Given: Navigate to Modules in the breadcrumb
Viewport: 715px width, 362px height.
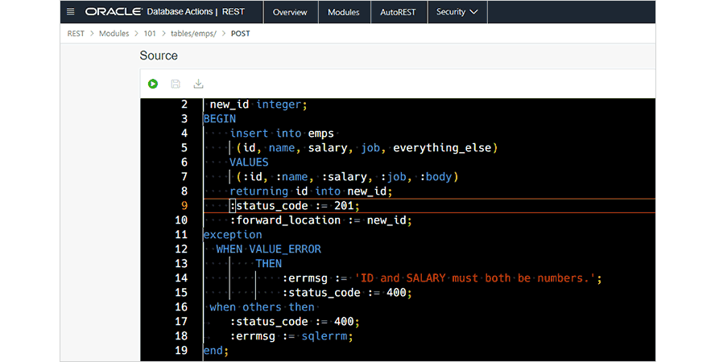Looking at the screenshot, I should (x=113, y=33).
